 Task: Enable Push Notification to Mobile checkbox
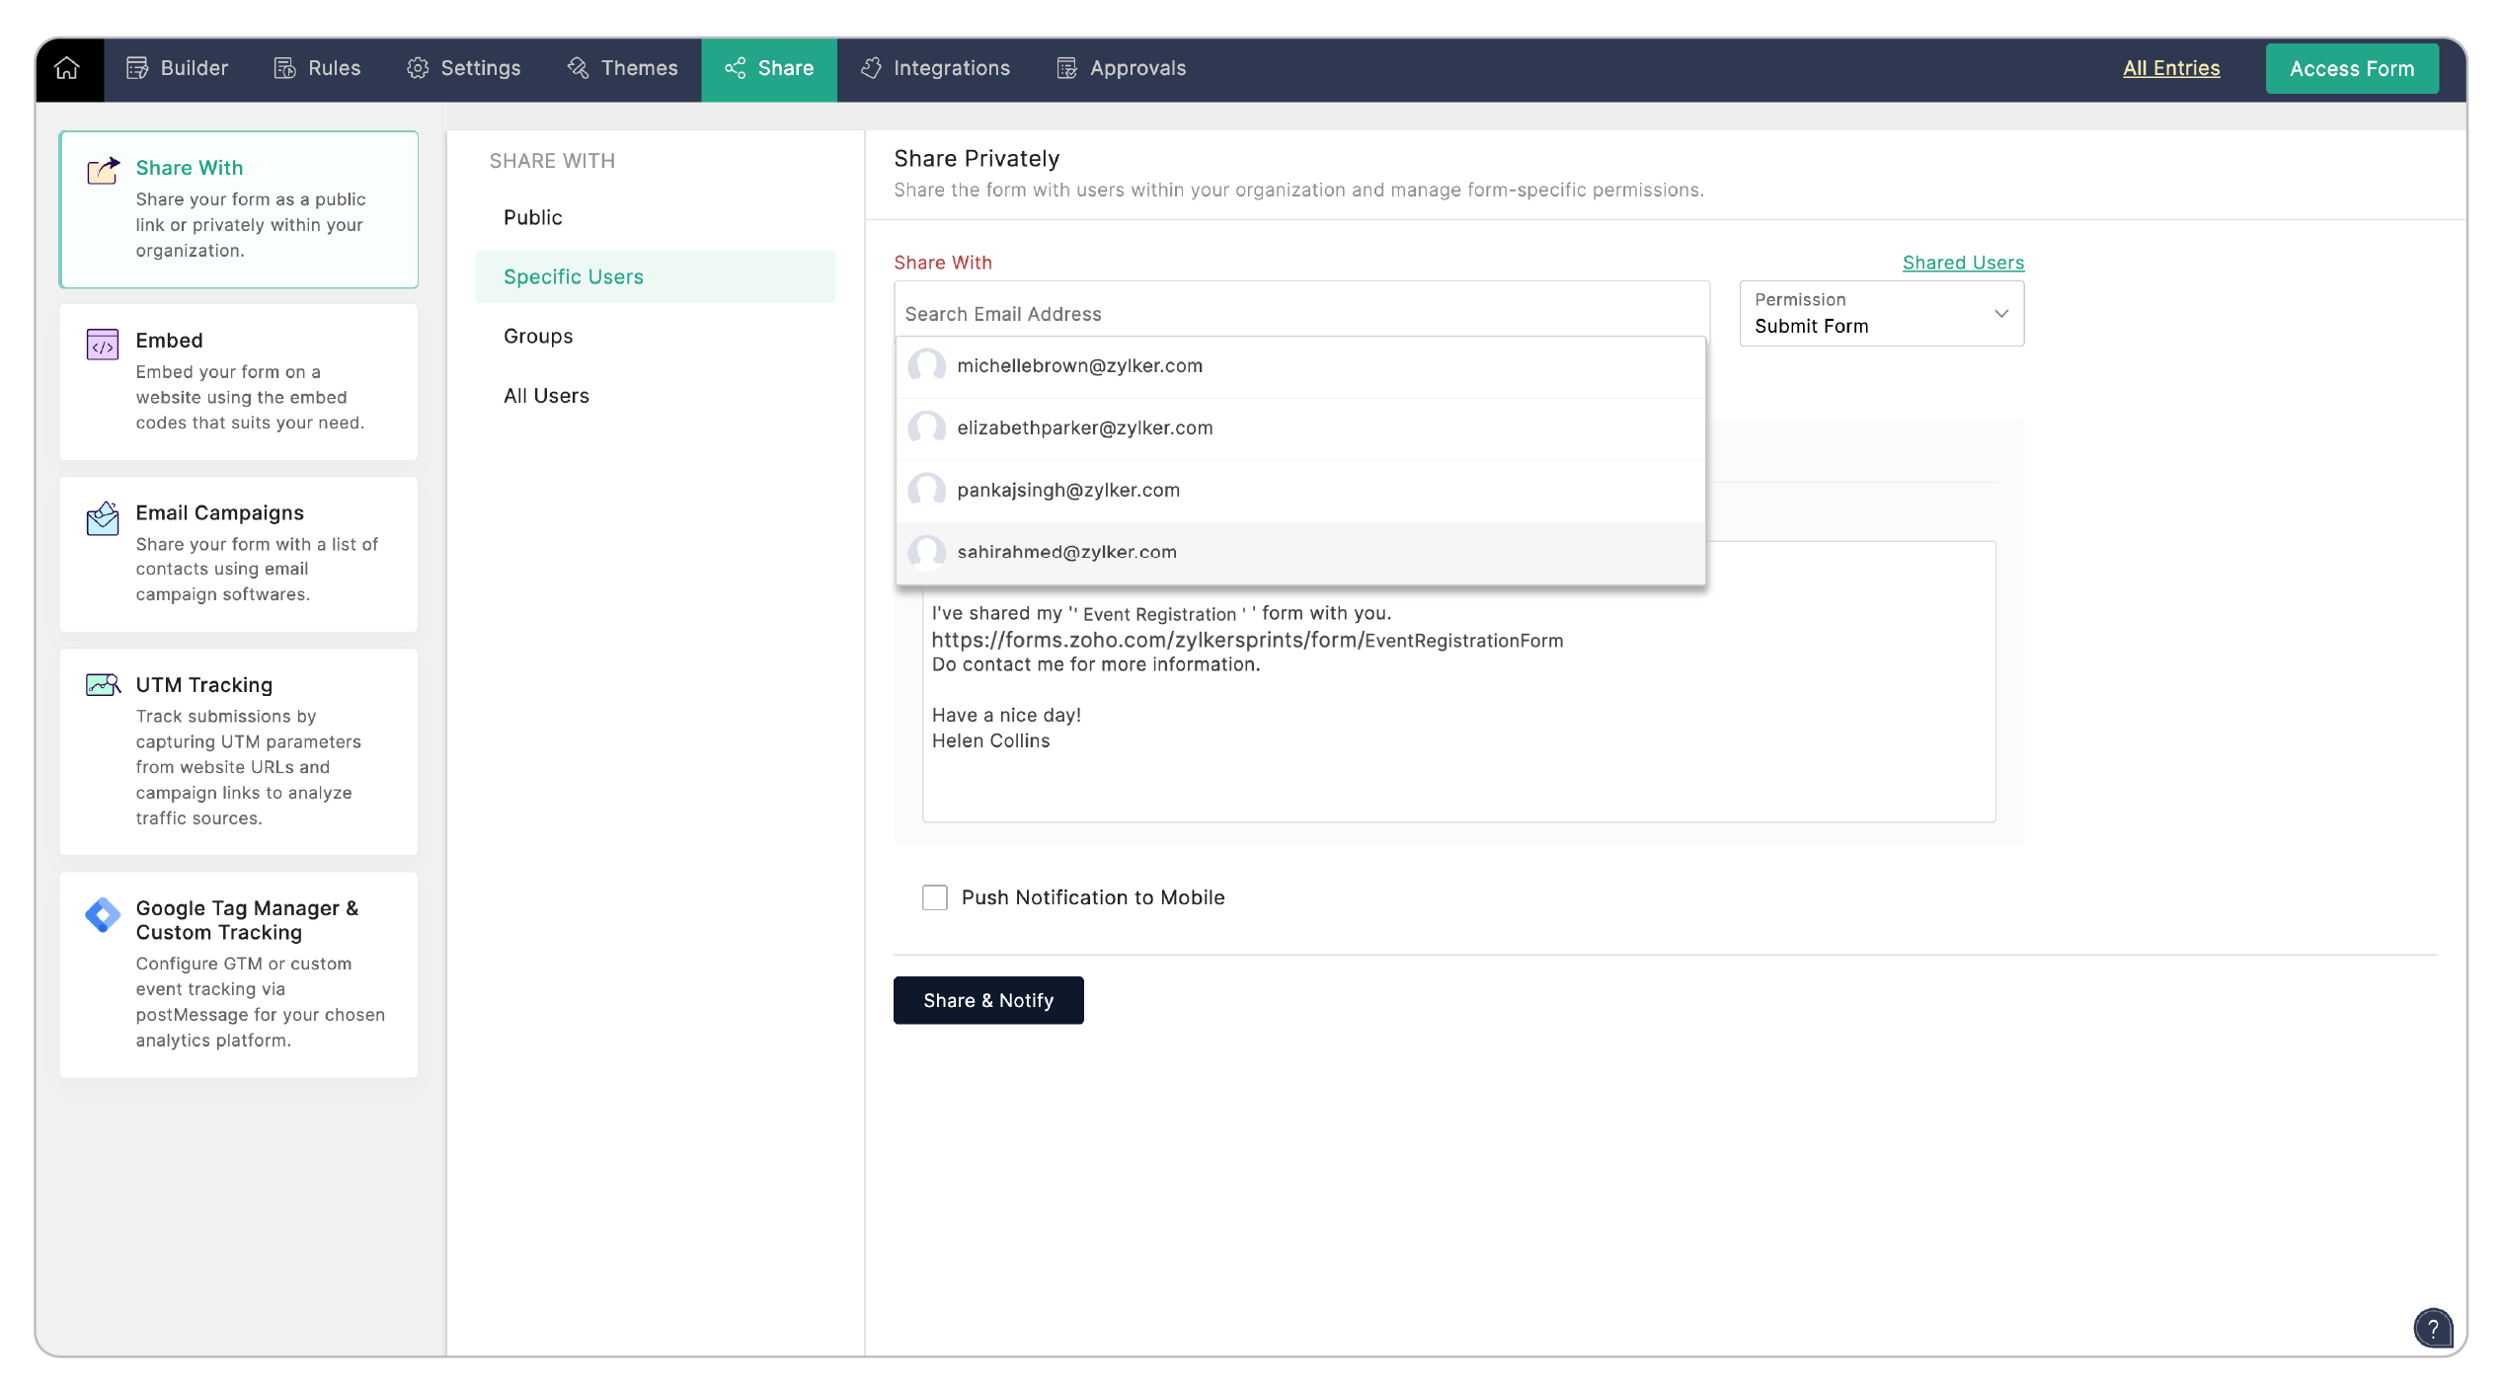click(x=934, y=897)
